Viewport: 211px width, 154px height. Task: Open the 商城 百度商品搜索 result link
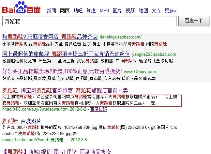(x=56, y=151)
